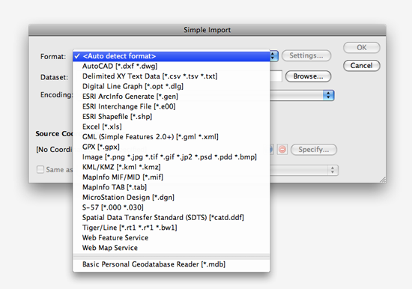This screenshot has height=289, width=412.
Task: Pick MapInfo MIF/MID [*.mif] format
Action: pos(172,177)
